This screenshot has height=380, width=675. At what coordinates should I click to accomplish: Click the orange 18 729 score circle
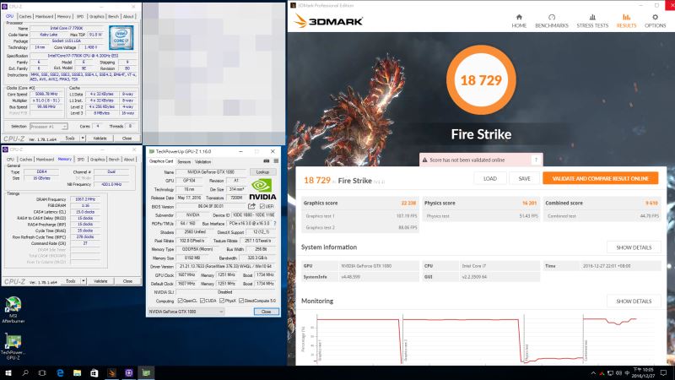click(481, 80)
